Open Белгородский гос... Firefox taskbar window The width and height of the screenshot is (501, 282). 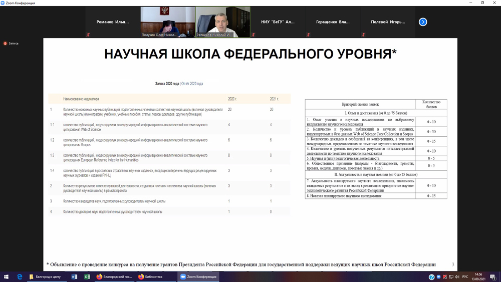pyautogui.click(x=114, y=276)
